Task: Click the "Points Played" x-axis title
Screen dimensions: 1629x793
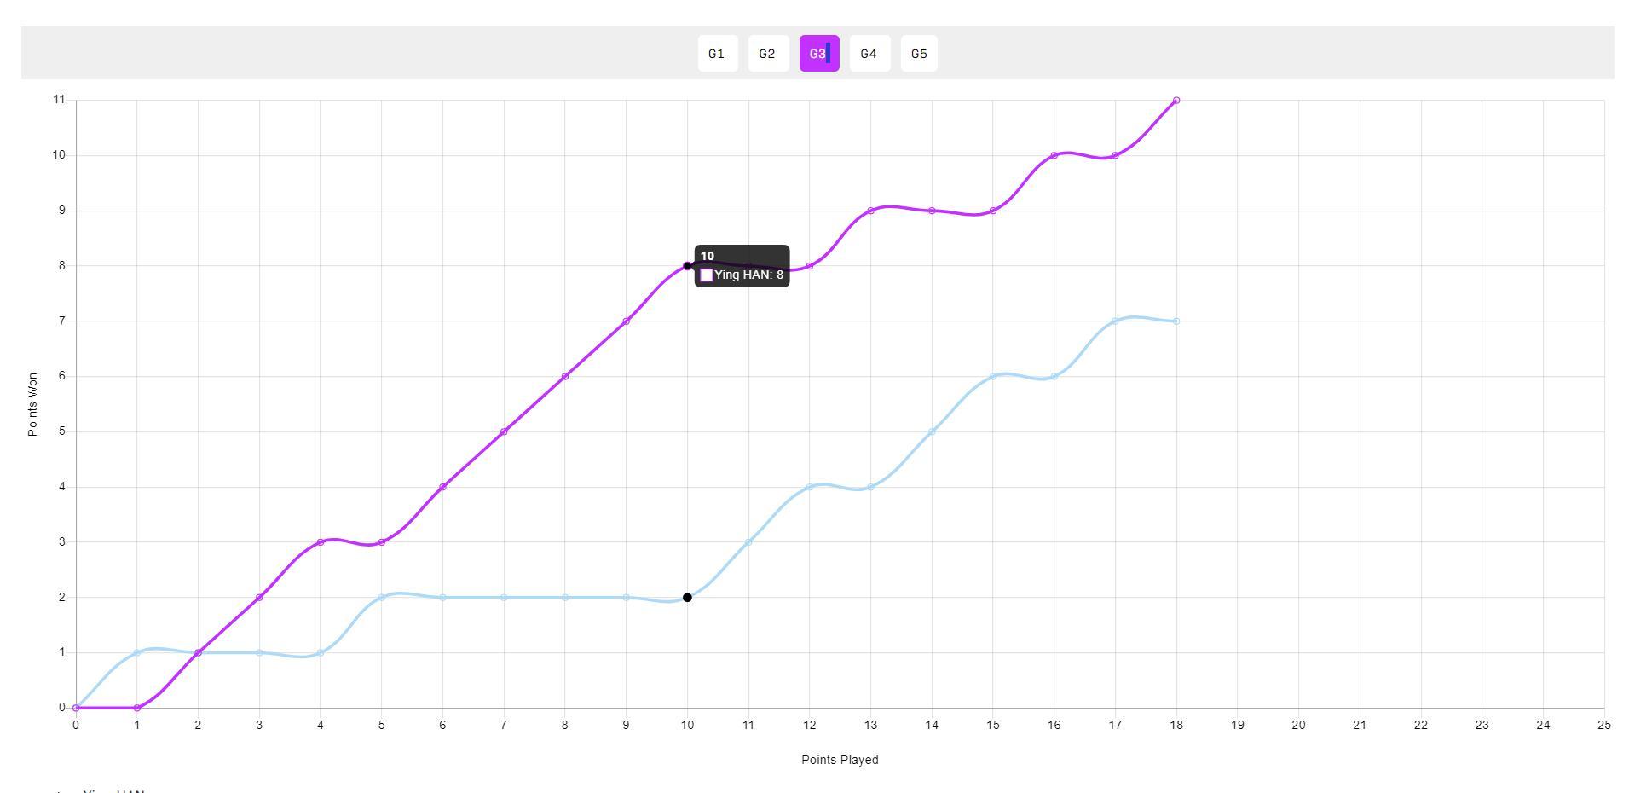Action: pos(840,760)
